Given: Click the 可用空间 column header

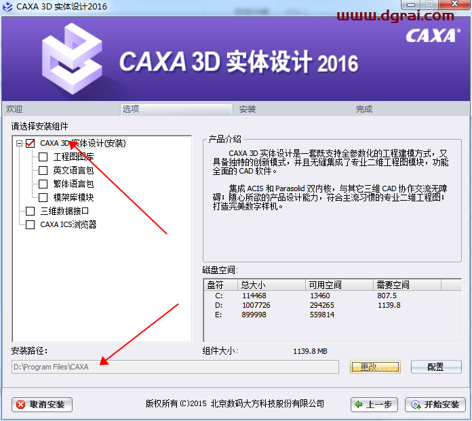Looking at the screenshot, I should pos(340,285).
